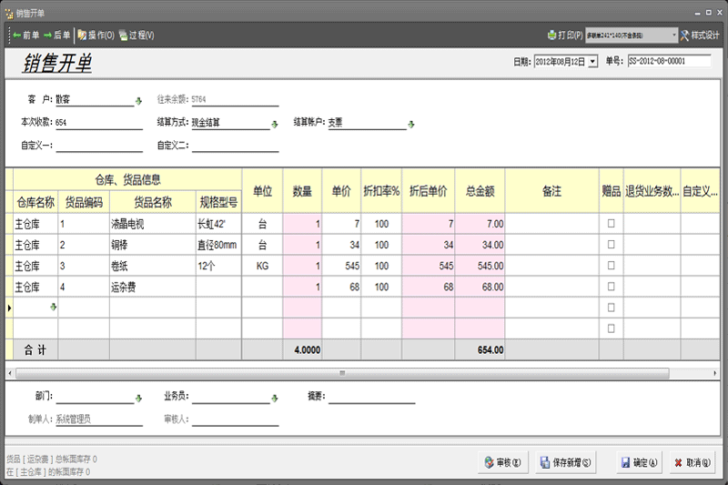Click the 客户 customer field

tap(95, 99)
